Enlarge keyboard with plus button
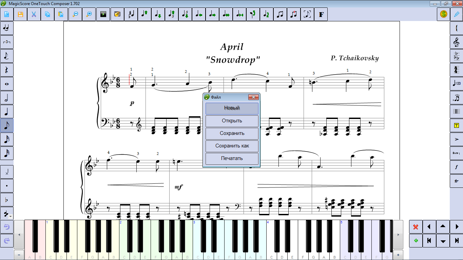Viewport: 463px width, 260px height. (398, 255)
